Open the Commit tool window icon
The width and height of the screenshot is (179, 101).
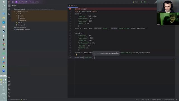coord(9,10)
